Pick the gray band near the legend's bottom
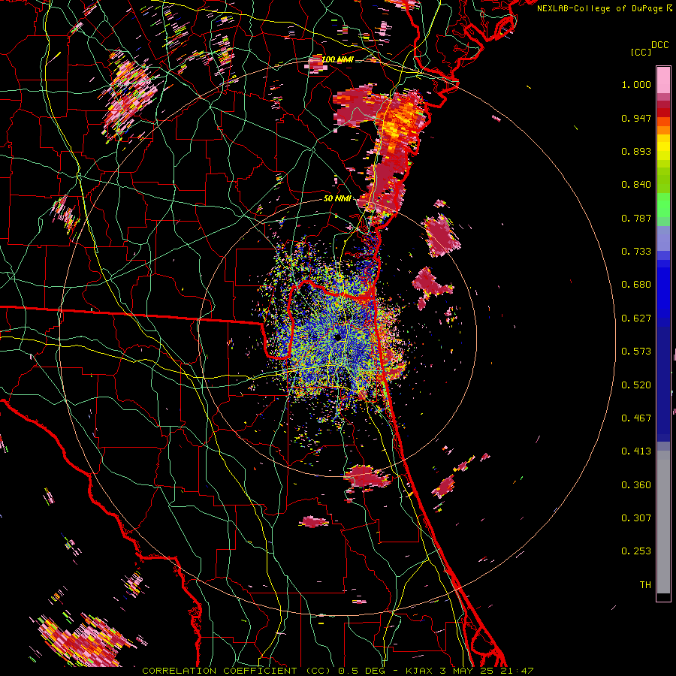 [663, 522]
